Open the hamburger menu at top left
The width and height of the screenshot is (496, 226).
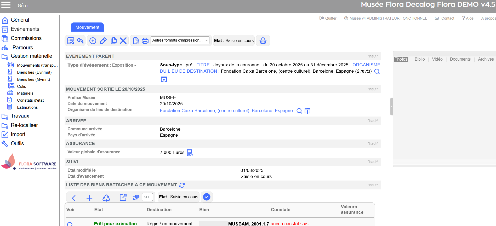click(6, 5)
